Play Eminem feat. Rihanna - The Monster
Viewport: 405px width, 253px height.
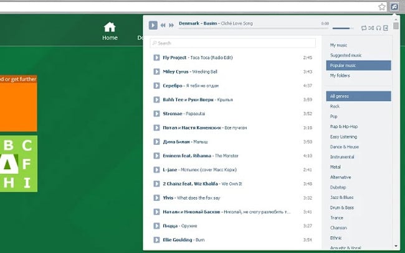coord(156,155)
